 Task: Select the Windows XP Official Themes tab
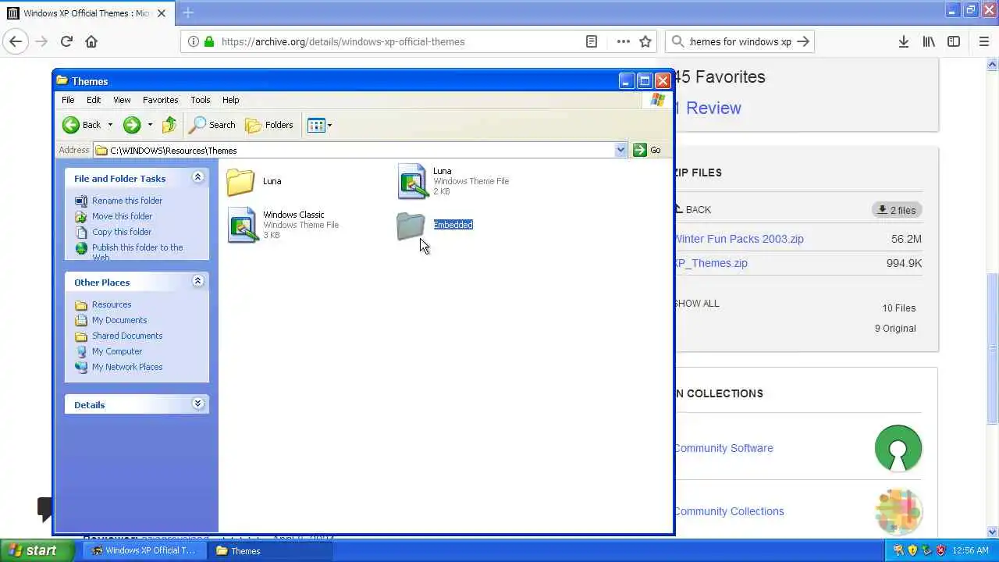coord(87,13)
